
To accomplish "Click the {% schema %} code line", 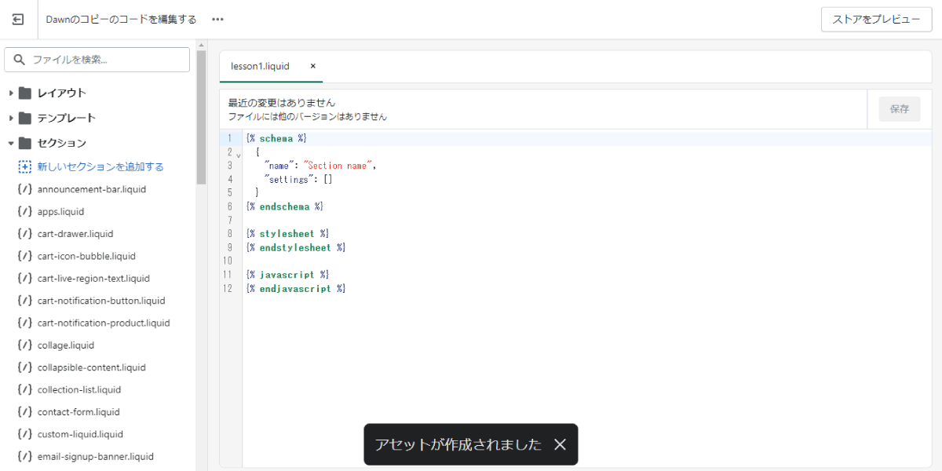I will (276, 138).
